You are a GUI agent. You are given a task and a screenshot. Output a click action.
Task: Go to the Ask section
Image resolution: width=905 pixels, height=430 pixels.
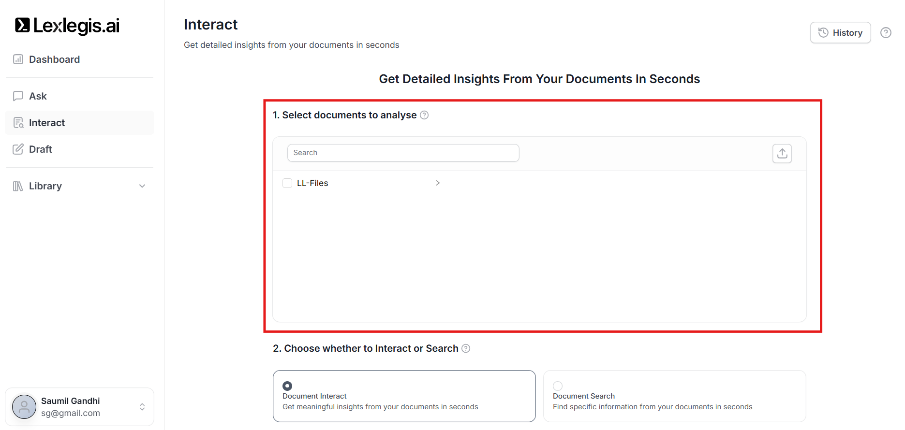point(38,96)
